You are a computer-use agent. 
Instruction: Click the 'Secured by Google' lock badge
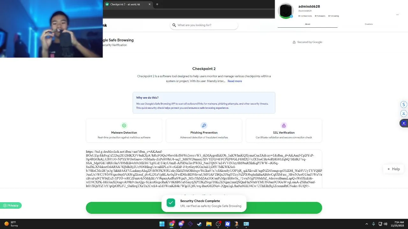click(308, 42)
